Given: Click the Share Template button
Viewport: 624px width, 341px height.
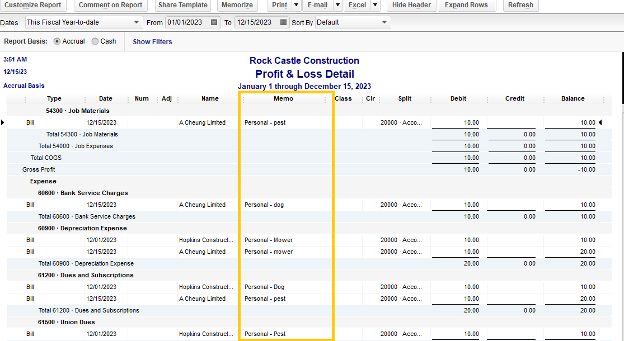Looking at the screenshot, I should pyautogui.click(x=182, y=5).
